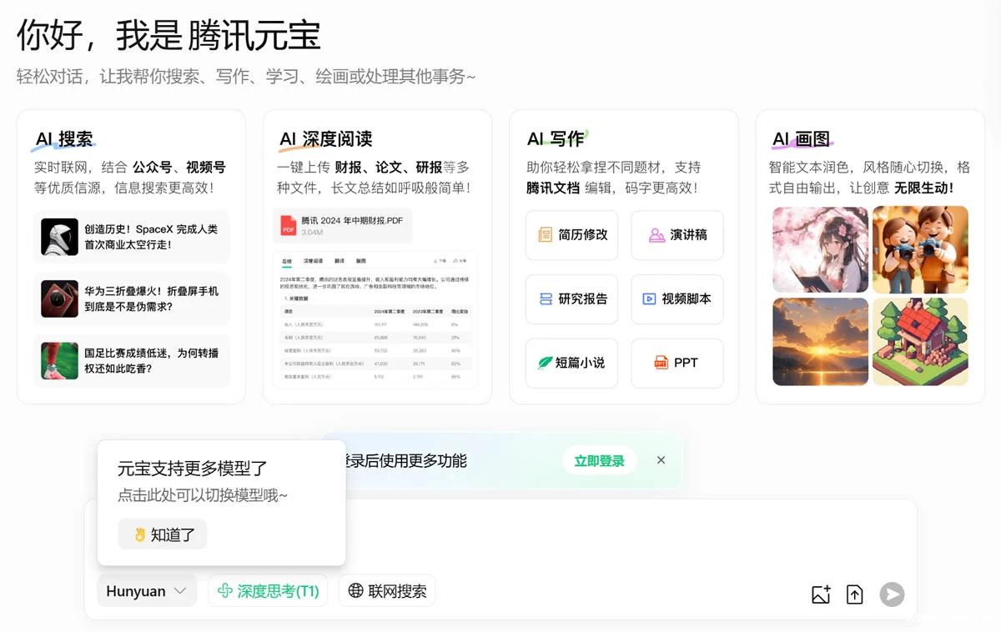Open the 腾讯 2024 年中期财报 PDF file

coord(343,226)
